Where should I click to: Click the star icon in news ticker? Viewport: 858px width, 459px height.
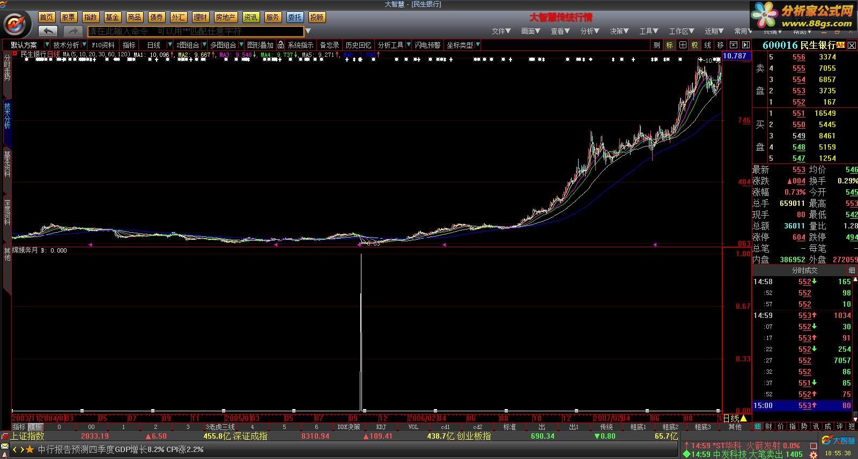click(30, 449)
